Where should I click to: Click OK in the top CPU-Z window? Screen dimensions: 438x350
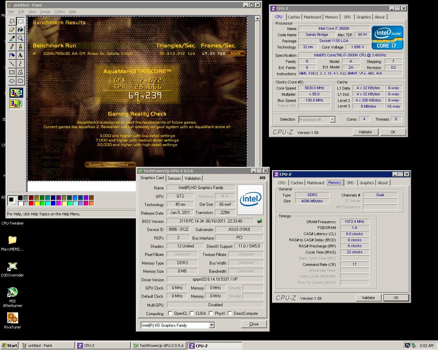393,132
